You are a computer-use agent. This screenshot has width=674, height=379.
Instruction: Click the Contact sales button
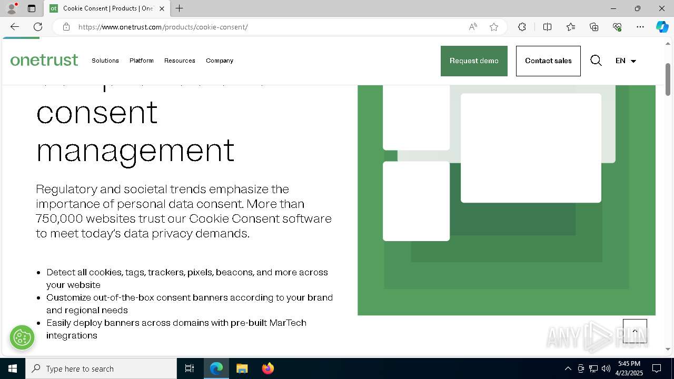point(548,61)
